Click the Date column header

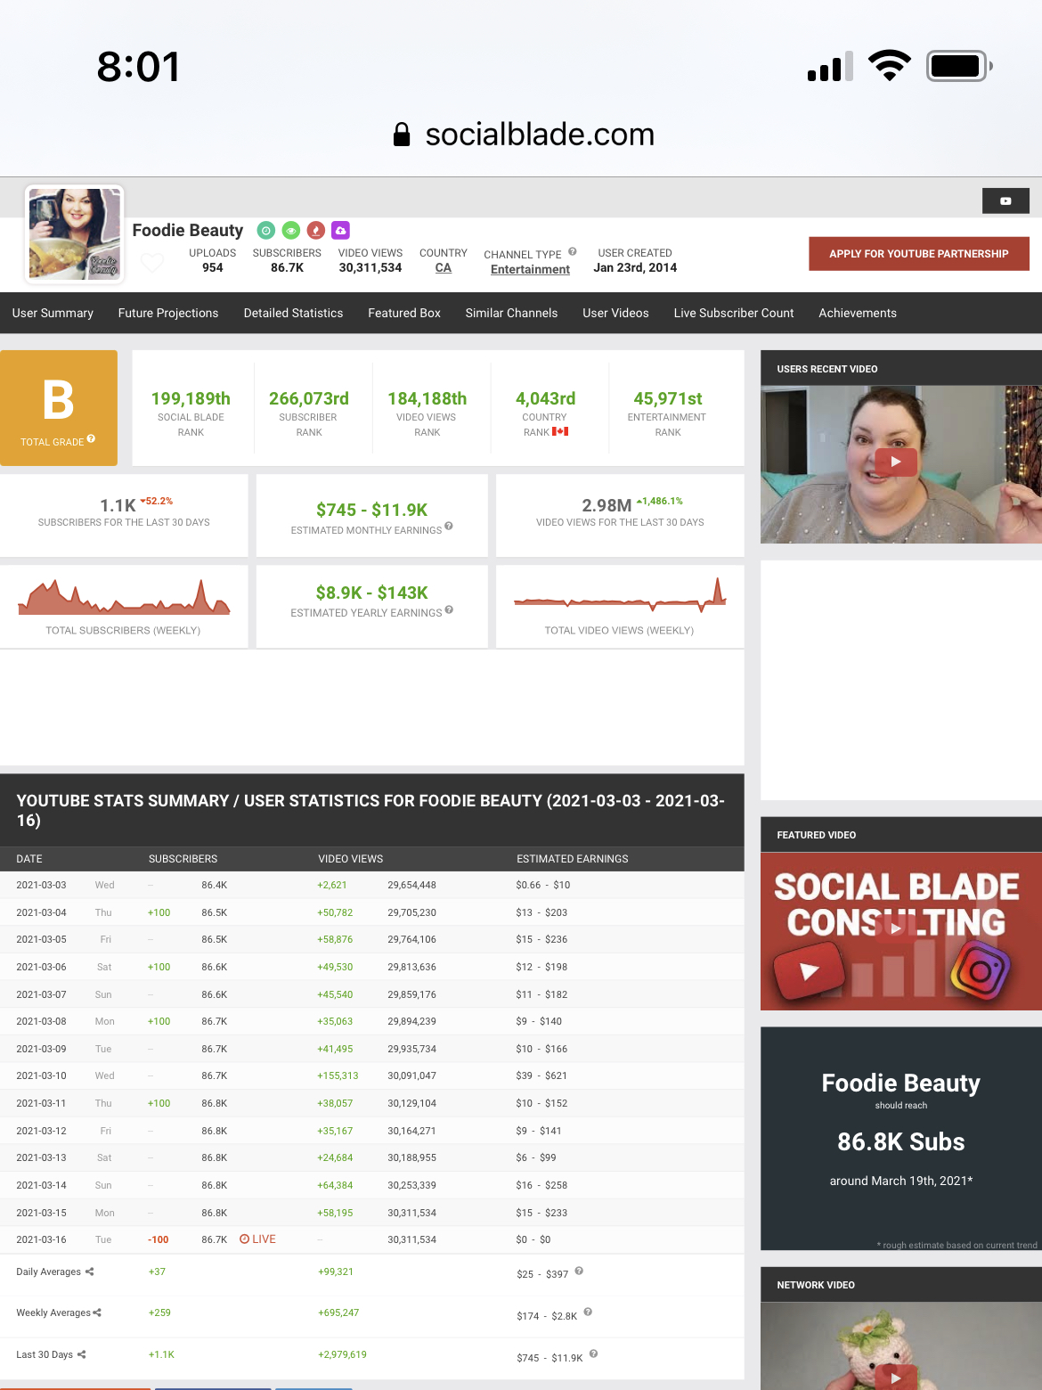pos(29,859)
